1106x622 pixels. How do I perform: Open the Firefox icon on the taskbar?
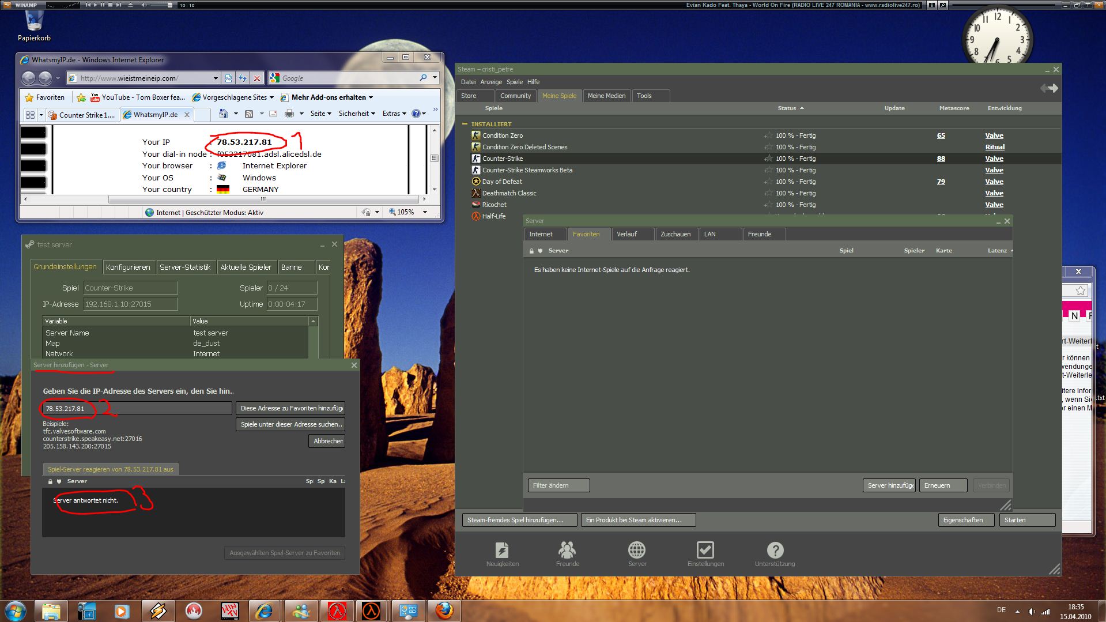pos(444,610)
